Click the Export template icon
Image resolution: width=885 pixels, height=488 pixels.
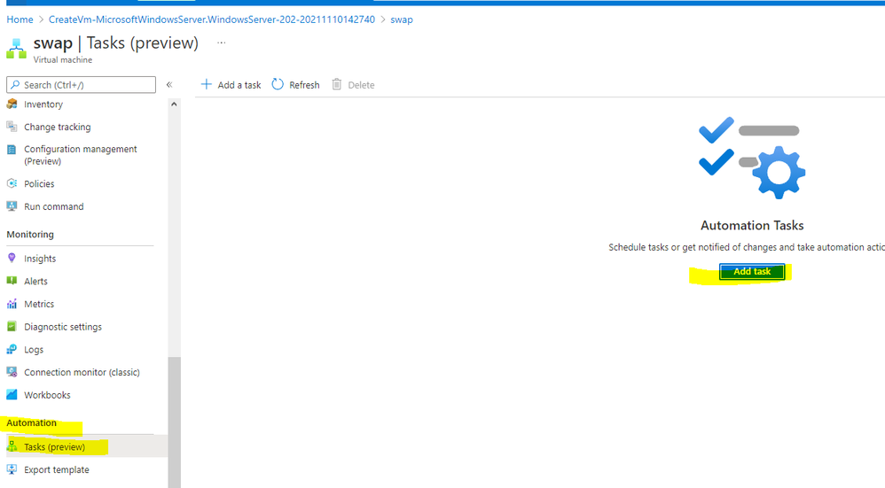[x=12, y=469]
